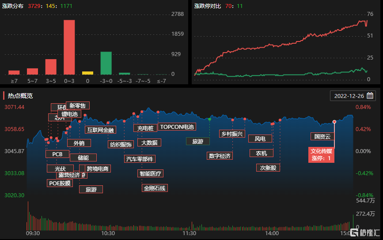Select the 新零售 hotspot label
This screenshot has width=383, height=240.
(78, 105)
